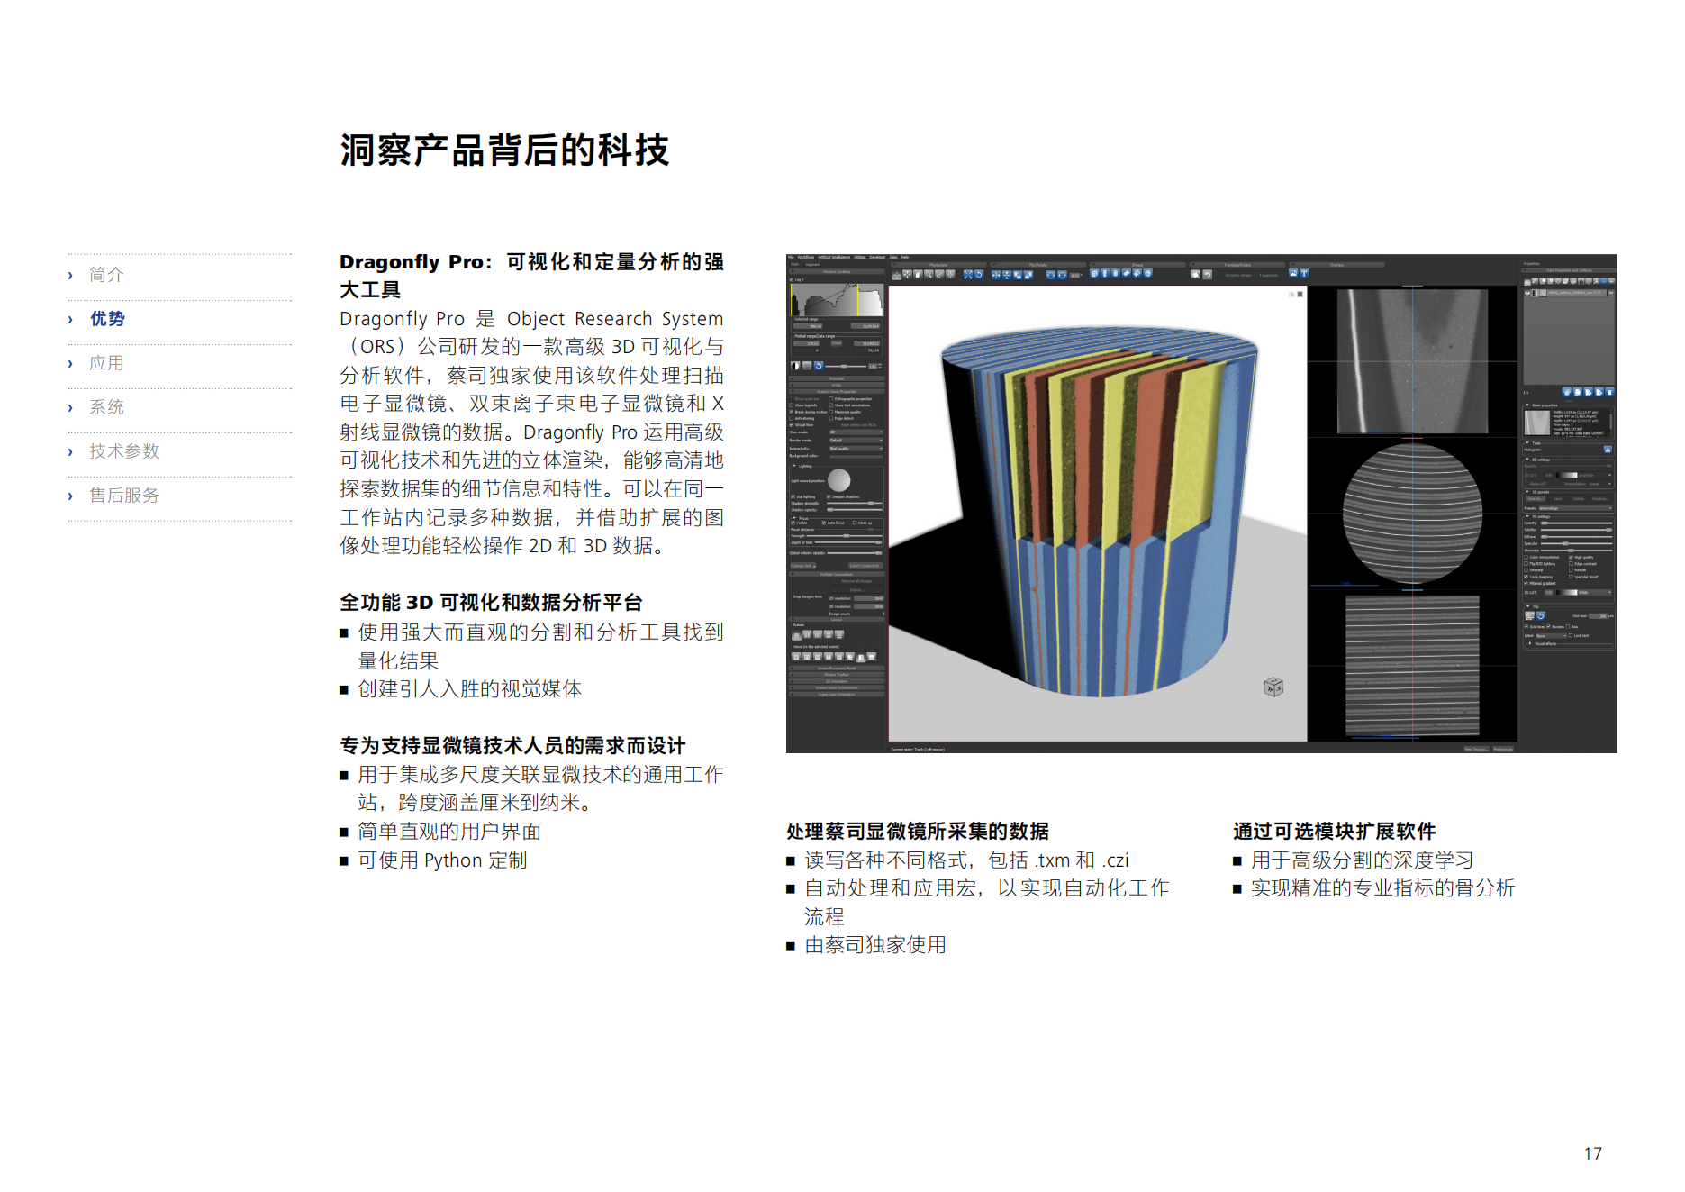Image resolution: width=1685 pixels, height=1192 pixels.
Task: Click the histogram tool icon in Tools section
Action: tap(1608, 450)
